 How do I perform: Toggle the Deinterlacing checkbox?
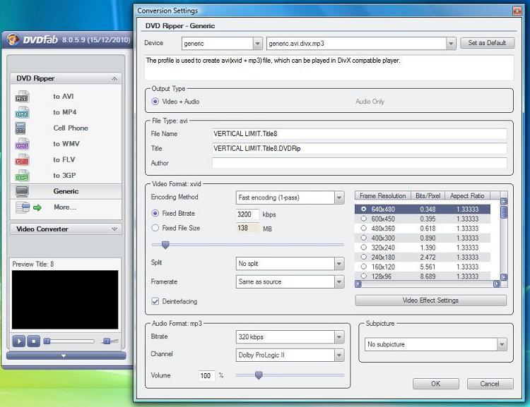[x=155, y=301]
